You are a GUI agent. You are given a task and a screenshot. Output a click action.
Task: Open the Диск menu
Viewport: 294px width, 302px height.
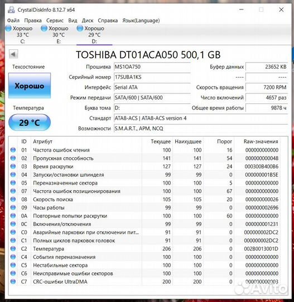[x=88, y=21]
